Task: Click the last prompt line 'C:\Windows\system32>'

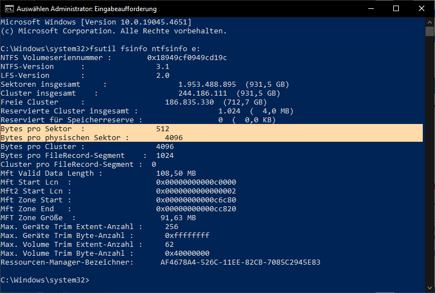Action: pyautogui.click(x=44, y=279)
